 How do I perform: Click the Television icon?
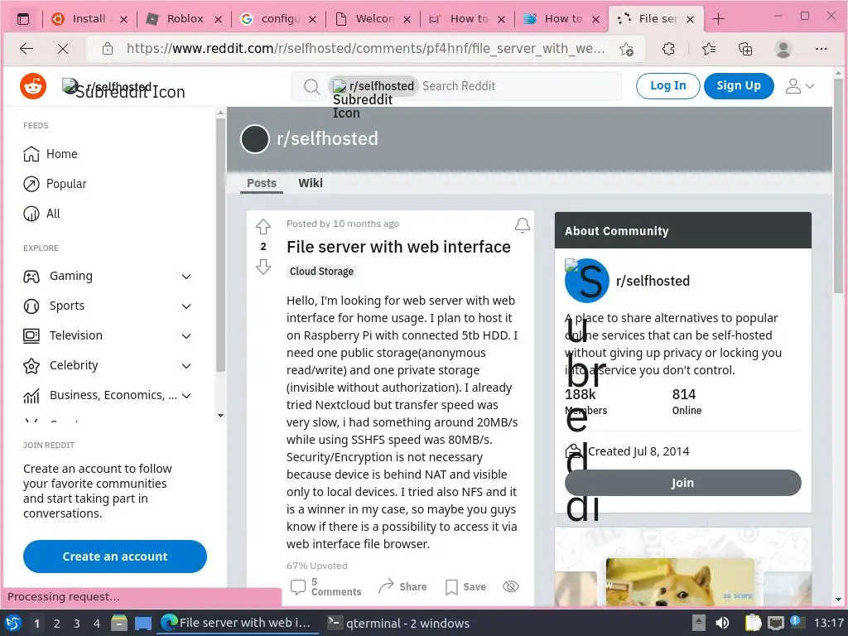click(31, 336)
